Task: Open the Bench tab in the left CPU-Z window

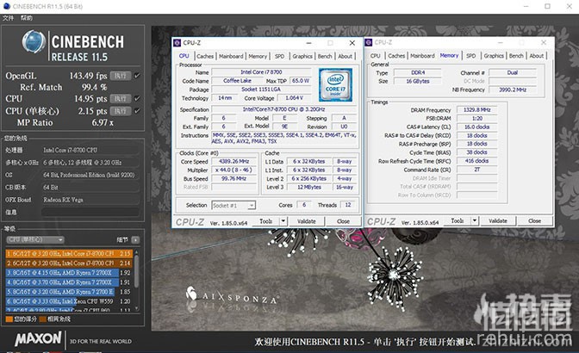Action: pos(325,56)
